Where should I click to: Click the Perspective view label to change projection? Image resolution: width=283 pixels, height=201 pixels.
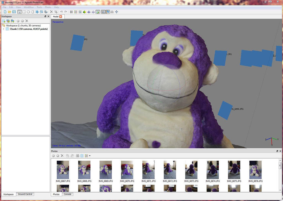[x=58, y=22]
